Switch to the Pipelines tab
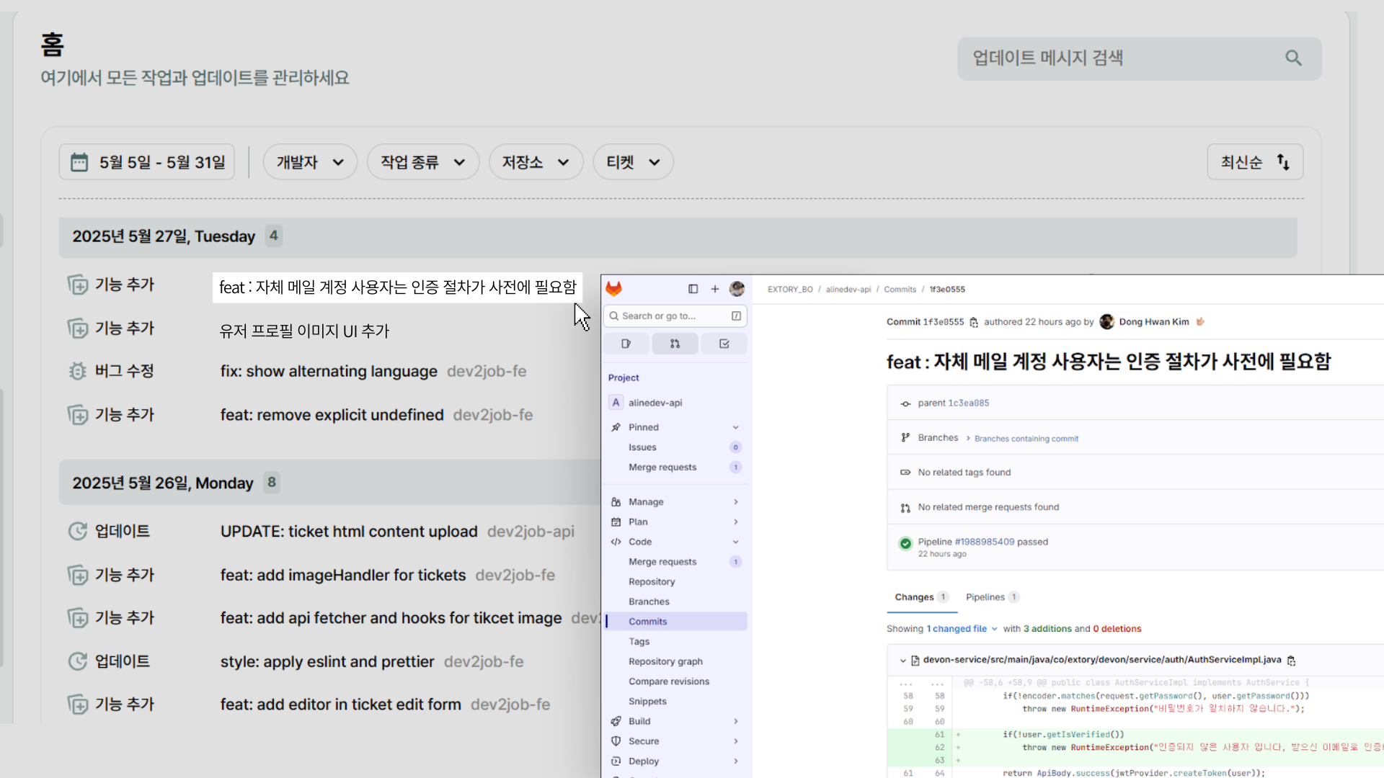 coord(985,597)
